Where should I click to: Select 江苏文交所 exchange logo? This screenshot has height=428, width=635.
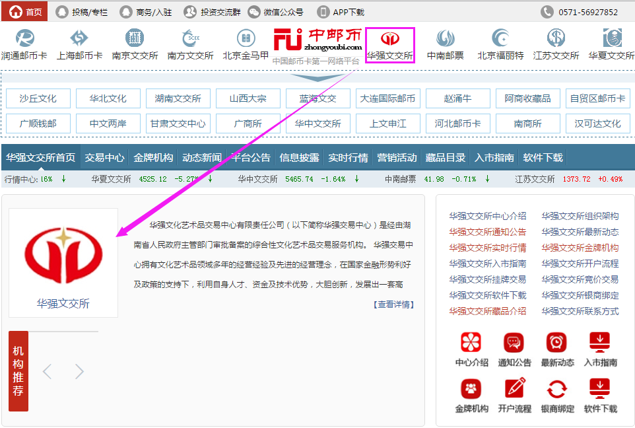point(556,38)
